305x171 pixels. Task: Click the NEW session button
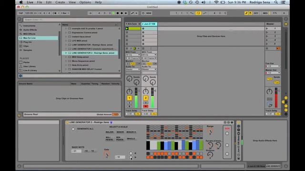pyautogui.click(x=149, y=13)
